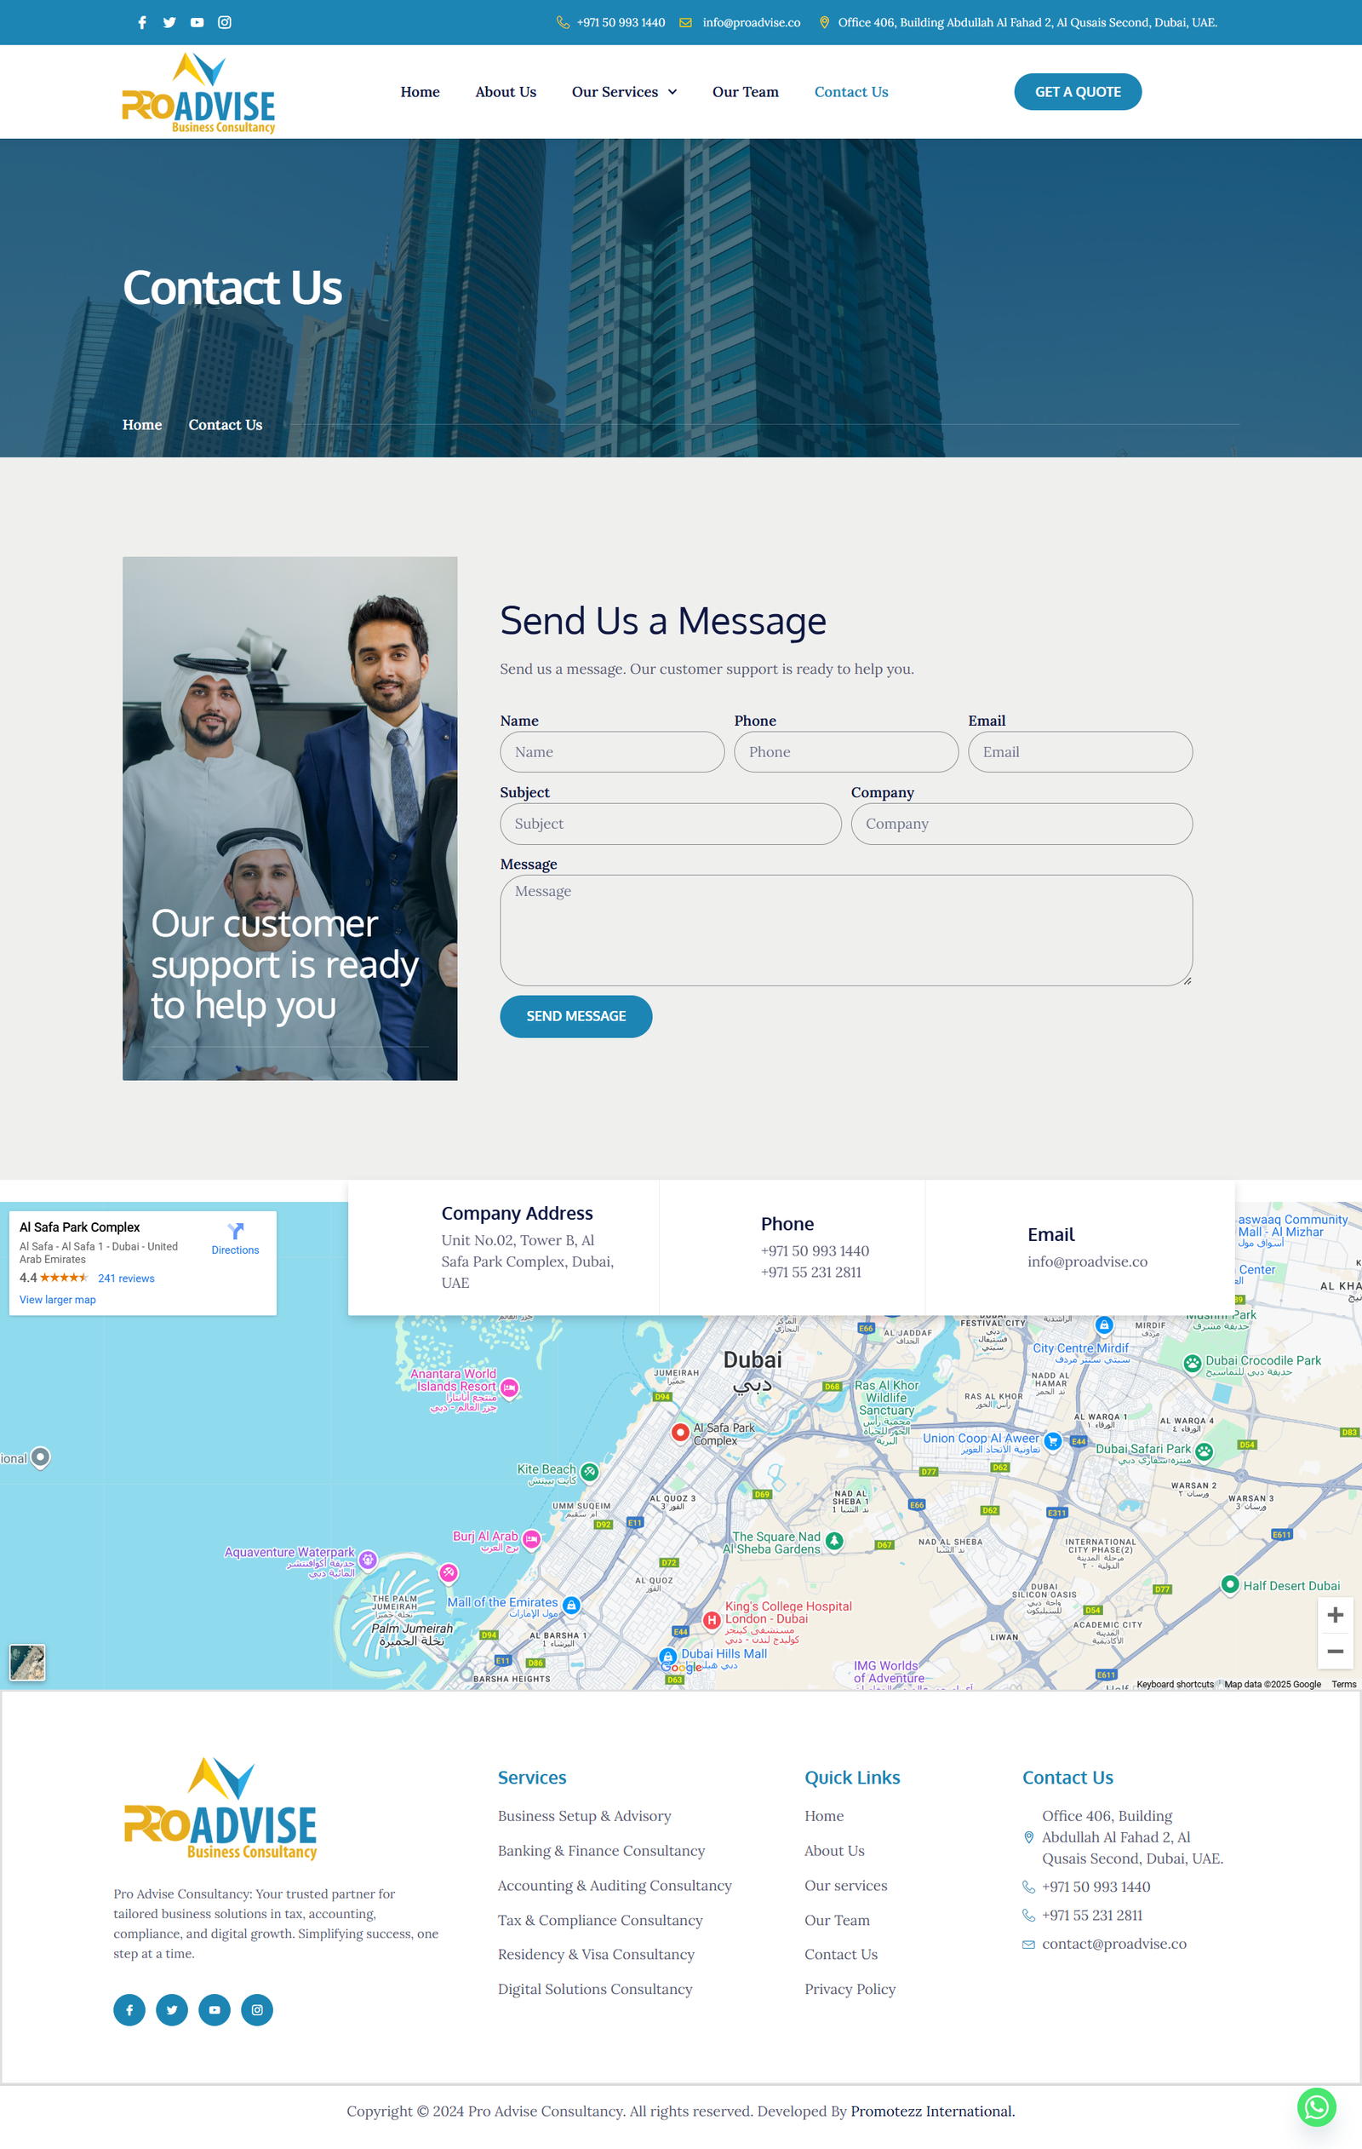Click into the Message text area
Screen dimensions: 1362x2149
point(845,929)
